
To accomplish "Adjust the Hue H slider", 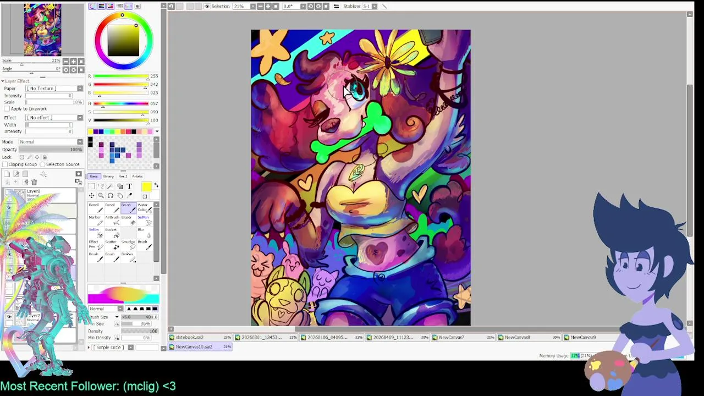I will point(121,103).
